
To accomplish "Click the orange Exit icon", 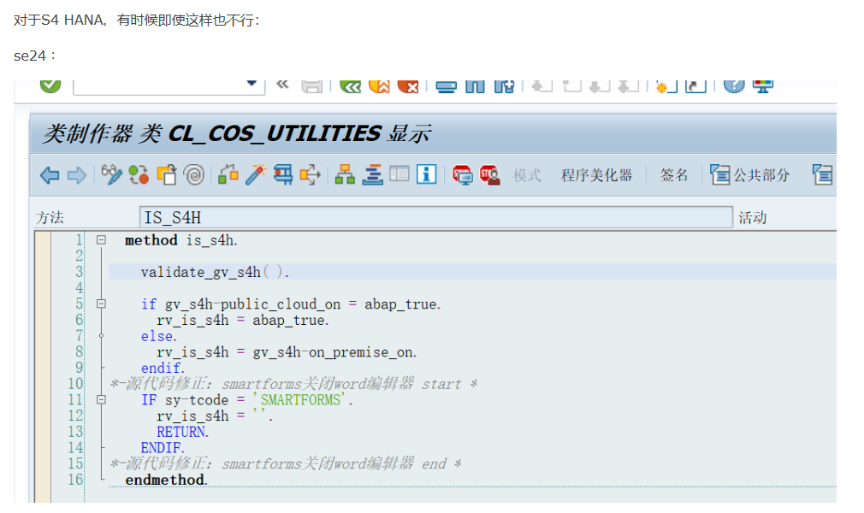I will tap(379, 86).
